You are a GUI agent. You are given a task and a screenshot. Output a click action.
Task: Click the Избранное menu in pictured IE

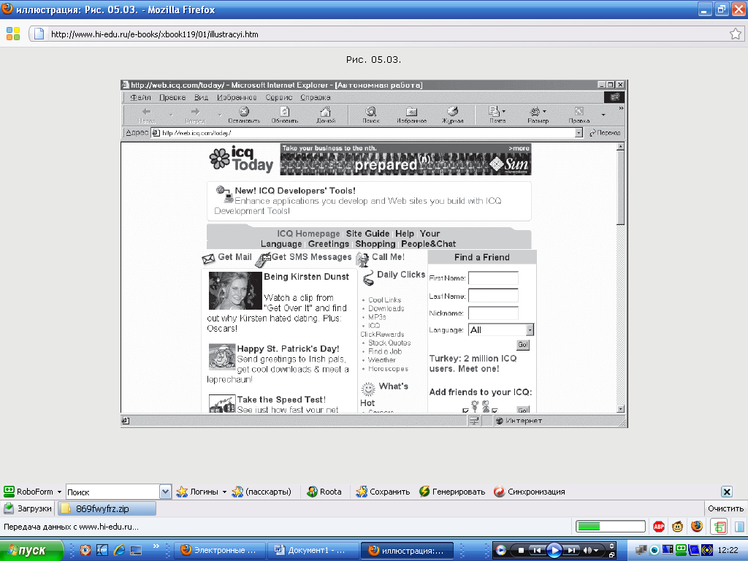pyautogui.click(x=237, y=97)
